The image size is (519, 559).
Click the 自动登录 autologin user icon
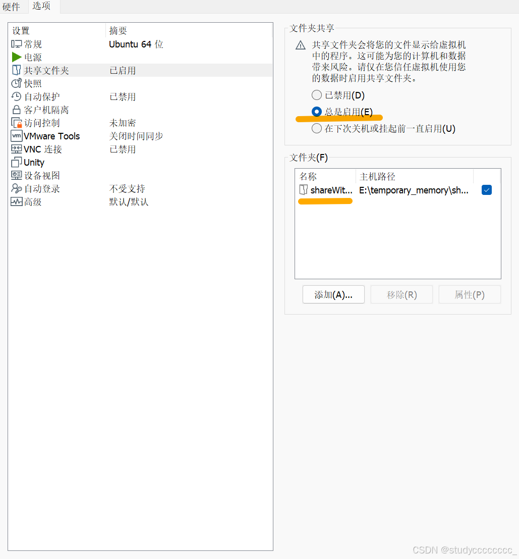click(16, 188)
